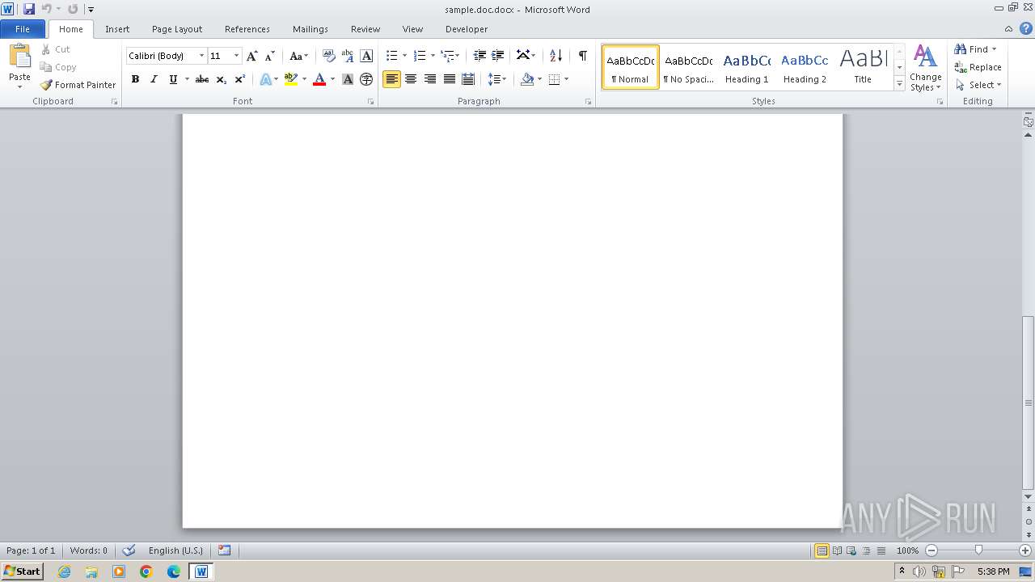Viewport: 1035px width, 582px height.
Task: Click the 100% zoom level
Action: (x=907, y=550)
